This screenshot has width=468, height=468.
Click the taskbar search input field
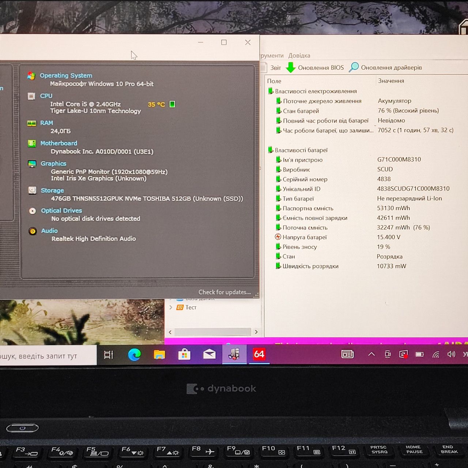pyautogui.click(x=48, y=356)
